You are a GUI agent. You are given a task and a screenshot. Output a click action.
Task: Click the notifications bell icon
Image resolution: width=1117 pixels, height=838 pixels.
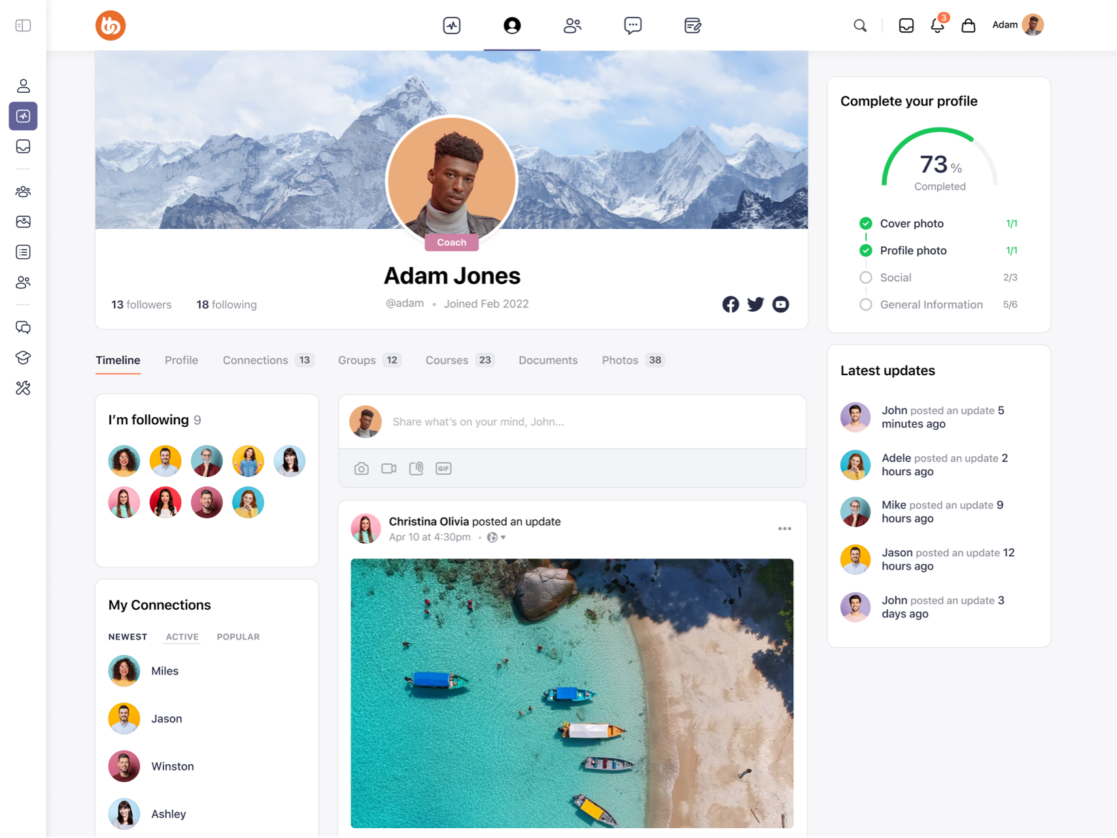pyautogui.click(x=937, y=25)
